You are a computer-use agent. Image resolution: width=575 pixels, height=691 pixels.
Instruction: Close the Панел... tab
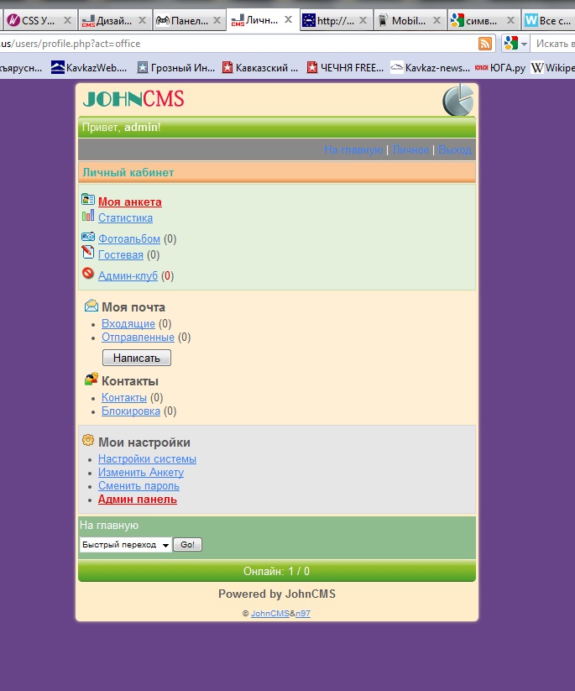(x=217, y=20)
